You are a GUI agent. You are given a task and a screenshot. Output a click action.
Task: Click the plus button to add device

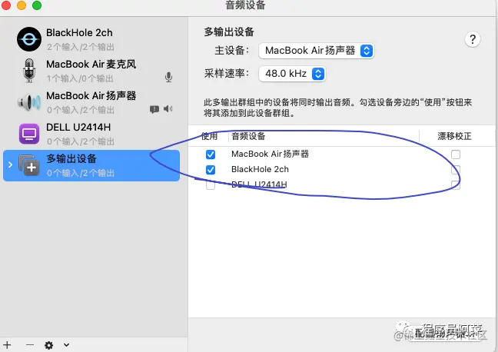[7, 345]
